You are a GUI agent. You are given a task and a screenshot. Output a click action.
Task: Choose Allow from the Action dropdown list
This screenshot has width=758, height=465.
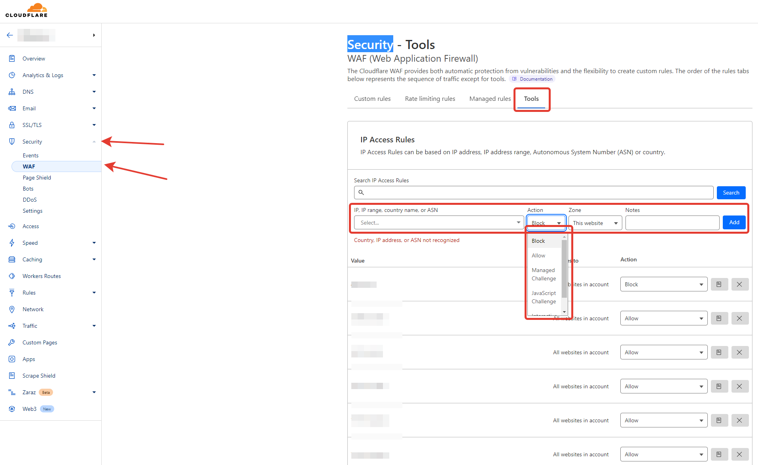pyautogui.click(x=538, y=256)
